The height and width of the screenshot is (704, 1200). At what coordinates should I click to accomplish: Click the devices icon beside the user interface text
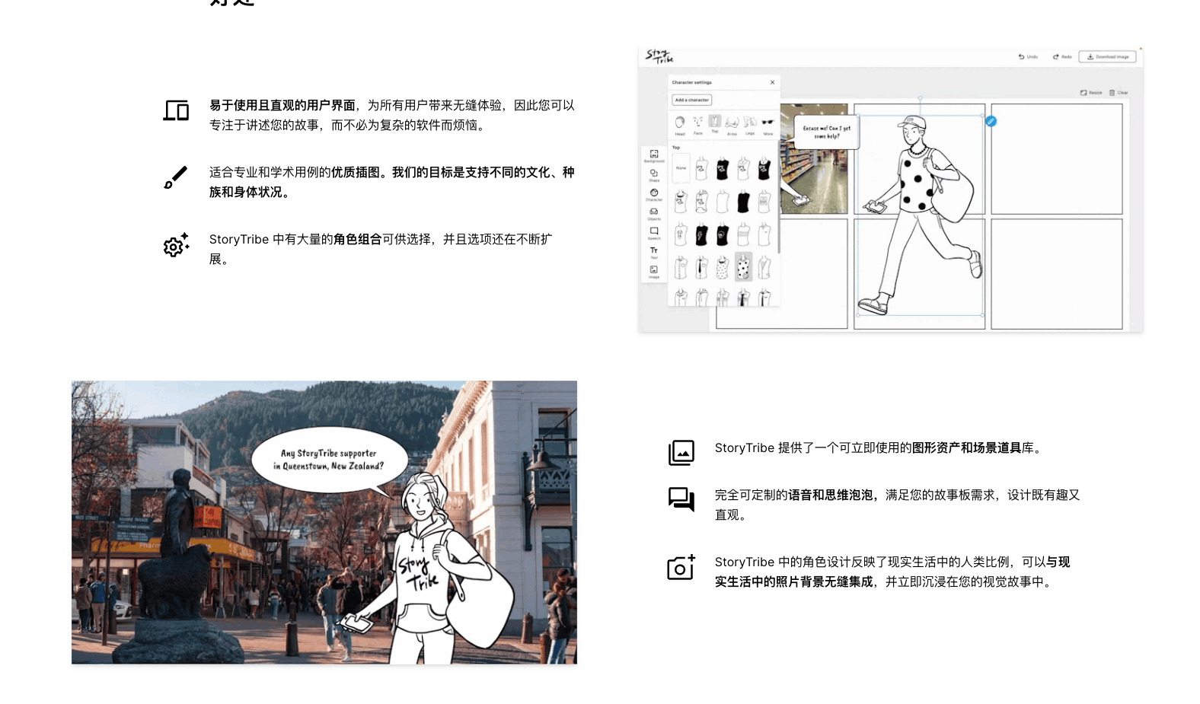click(176, 110)
